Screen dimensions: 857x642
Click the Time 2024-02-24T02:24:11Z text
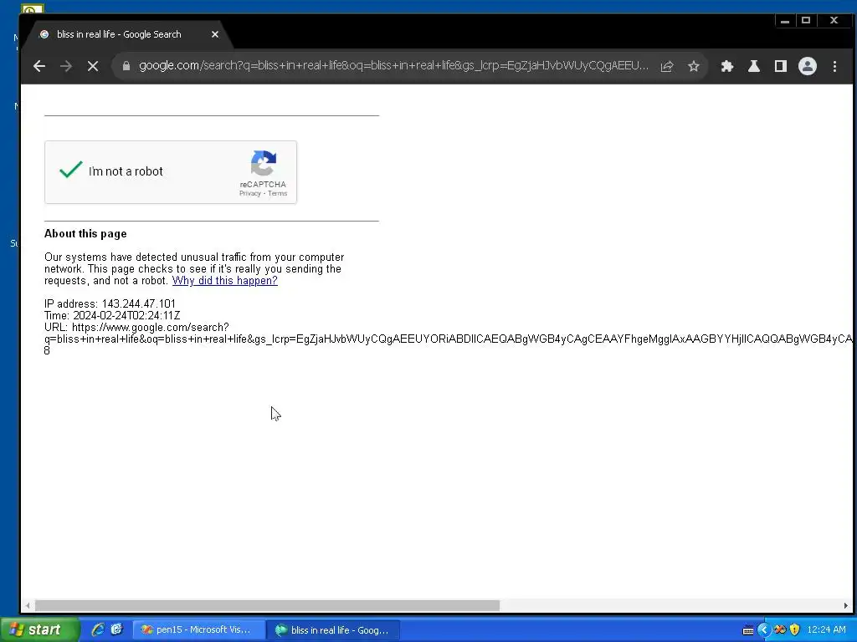coord(112,315)
